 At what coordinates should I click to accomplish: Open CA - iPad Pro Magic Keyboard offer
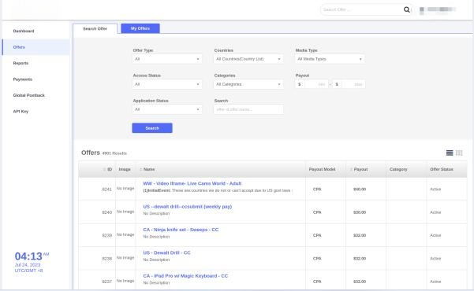[x=185, y=275]
